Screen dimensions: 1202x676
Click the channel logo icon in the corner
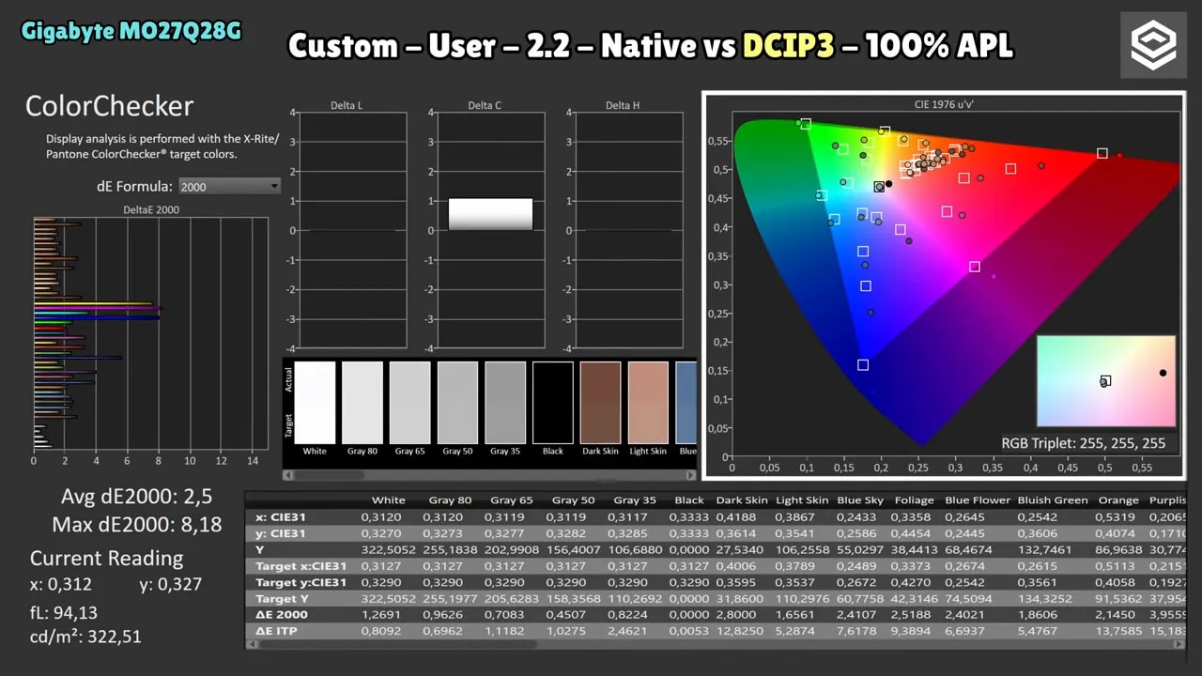coord(1153,45)
